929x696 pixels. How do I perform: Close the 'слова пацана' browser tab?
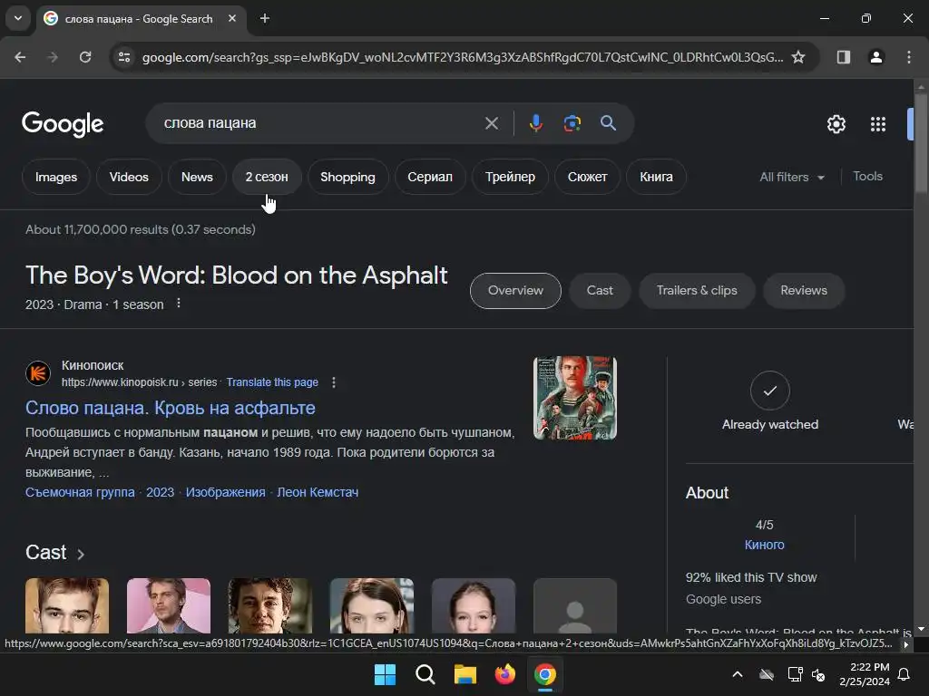click(232, 18)
